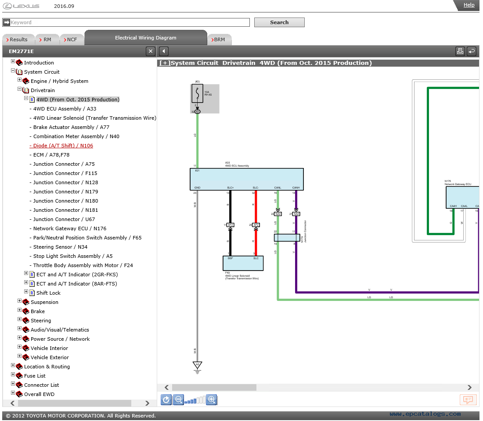Expand ECT and A/T Indicator (2GR-FKS) node
Viewport: 483px width, 421px height.
tap(26, 273)
